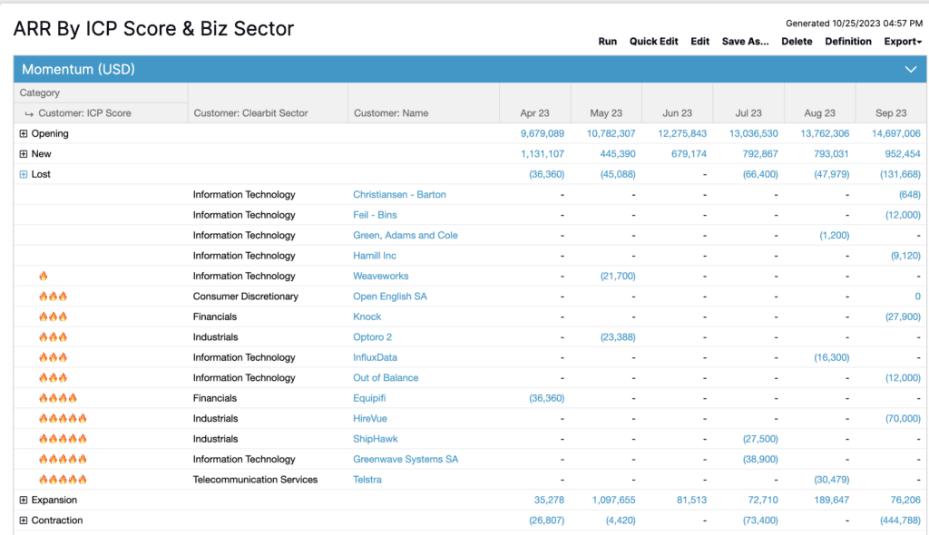Click the Customer: Name column header
The height and width of the screenshot is (535, 929).
coord(391,113)
